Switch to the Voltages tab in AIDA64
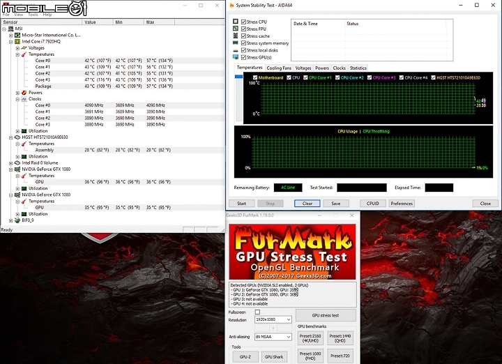 pos(303,68)
